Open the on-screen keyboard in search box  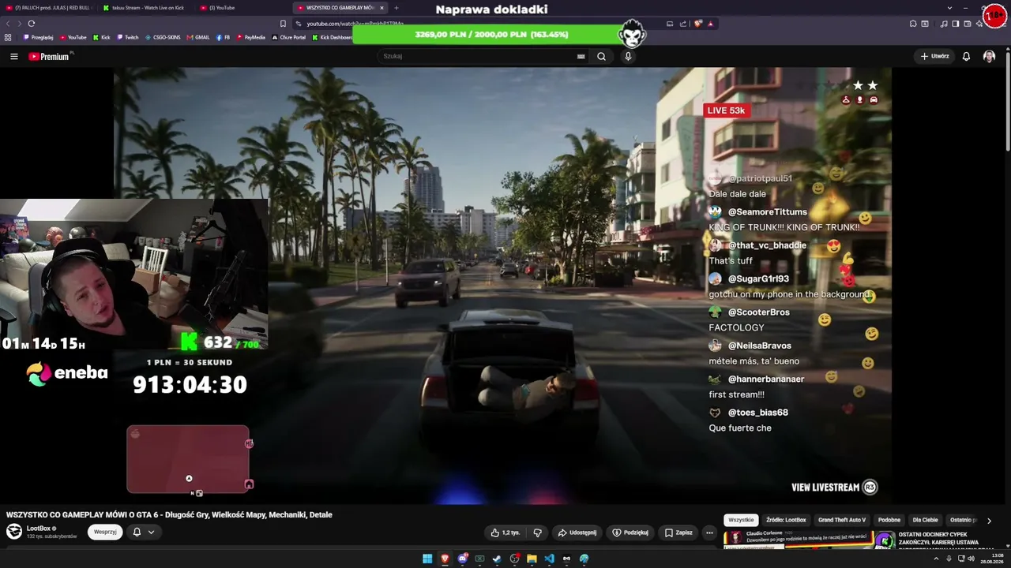pyautogui.click(x=581, y=57)
